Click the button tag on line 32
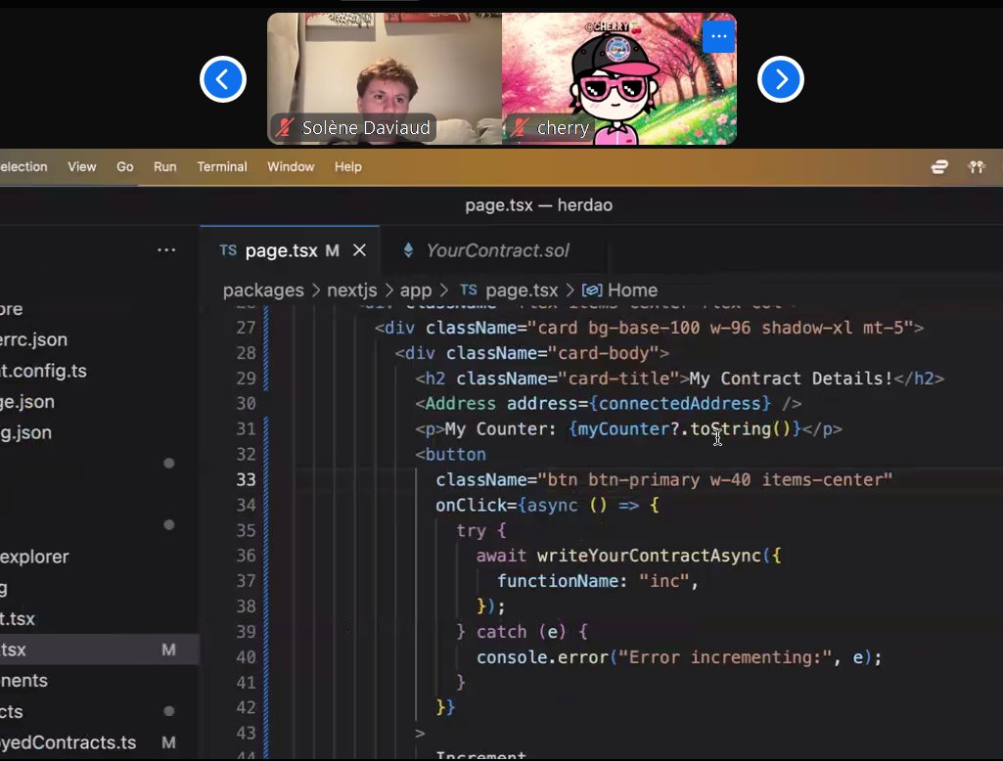The image size is (1003, 761). pyautogui.click(x=455, y=455)
